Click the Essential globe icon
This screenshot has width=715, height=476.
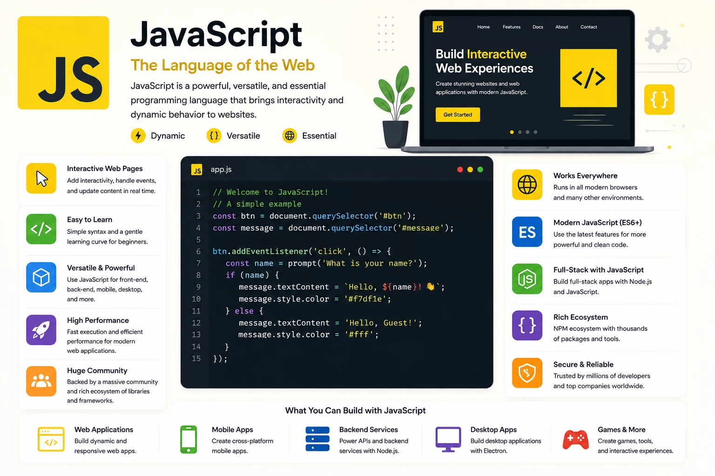(290, 136)
